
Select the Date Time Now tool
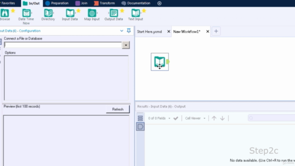click(x=26, y=13)
